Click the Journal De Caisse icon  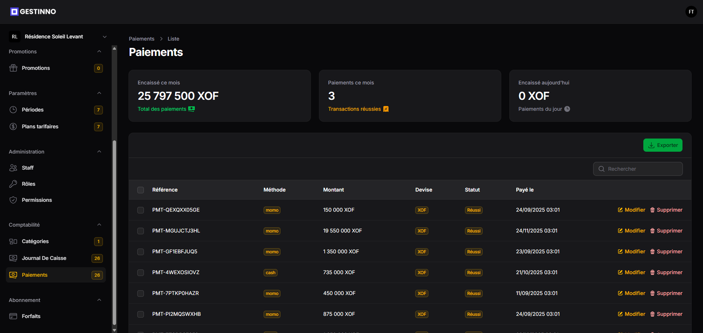click(x=13, y=258)
